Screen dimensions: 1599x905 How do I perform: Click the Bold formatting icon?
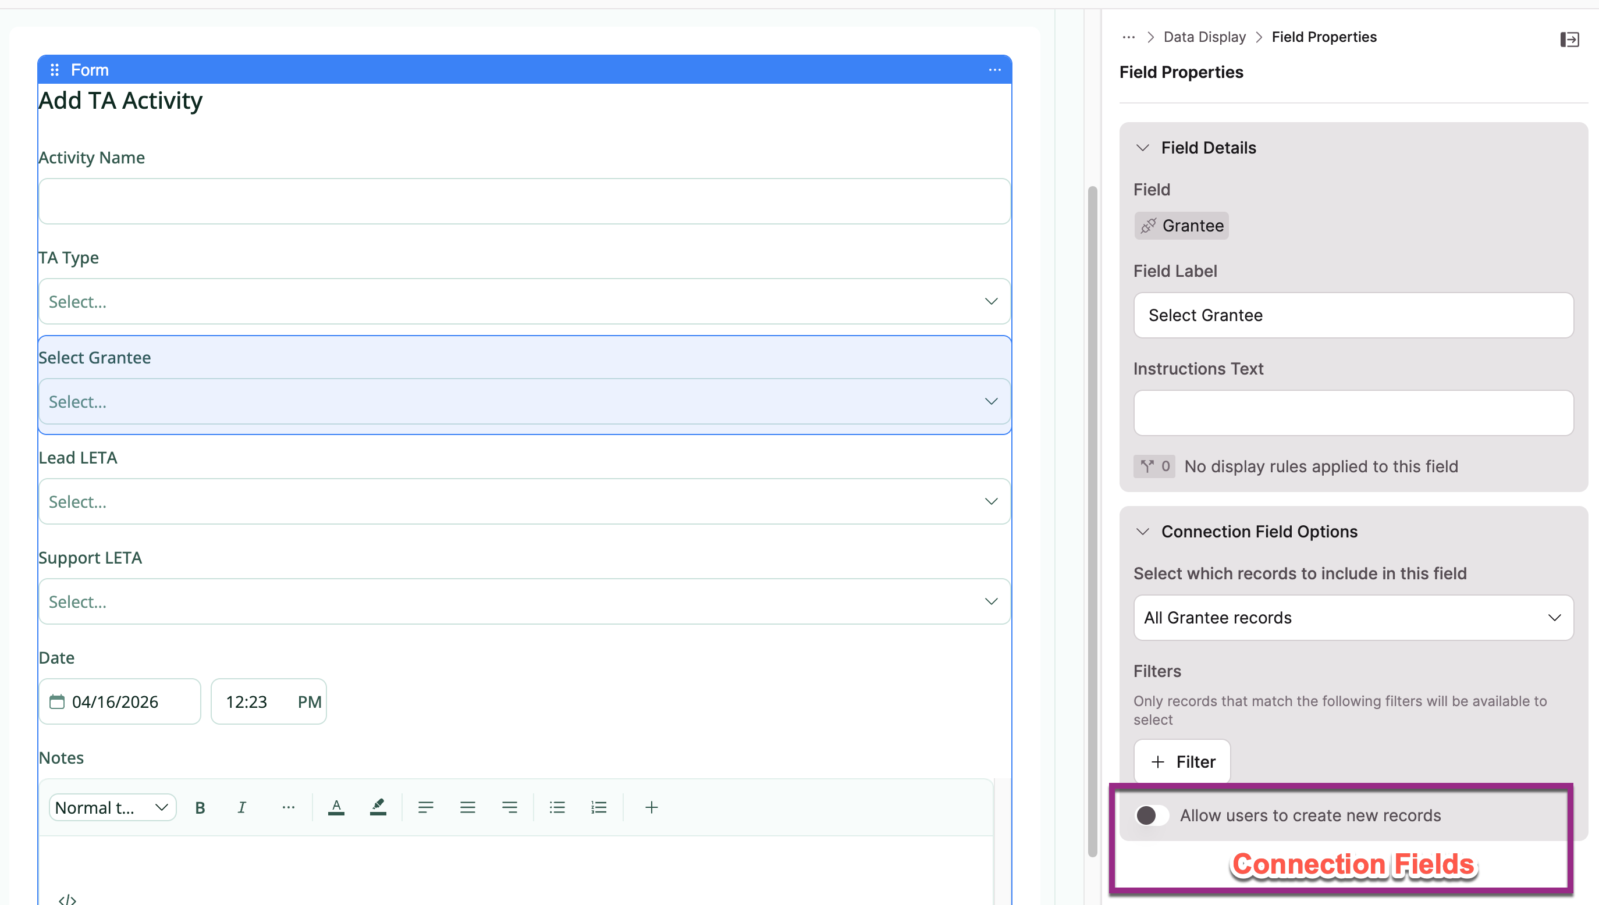(x=200, y=807)
